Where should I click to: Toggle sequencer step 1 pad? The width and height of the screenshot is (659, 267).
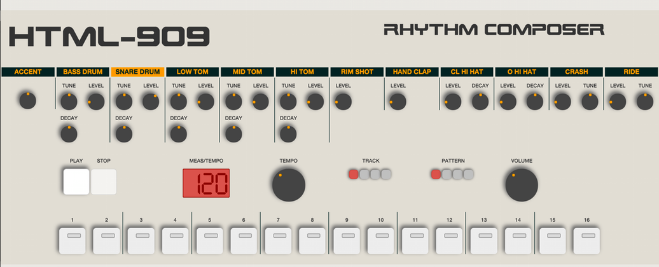[x=73, y=241]
